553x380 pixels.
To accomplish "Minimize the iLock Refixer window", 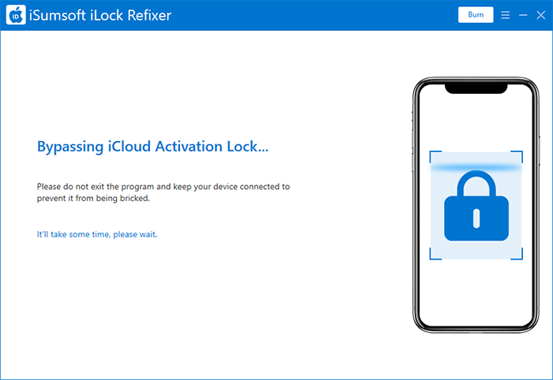I will coord(523,15).
